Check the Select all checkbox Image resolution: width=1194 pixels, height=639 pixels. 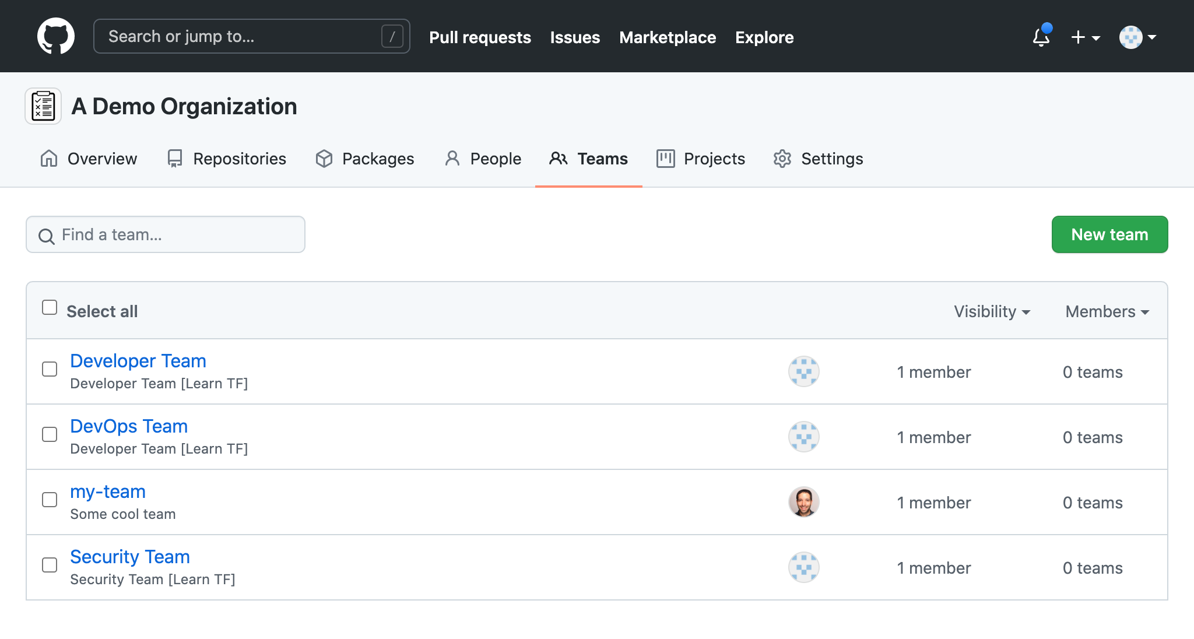pos(50,306)
